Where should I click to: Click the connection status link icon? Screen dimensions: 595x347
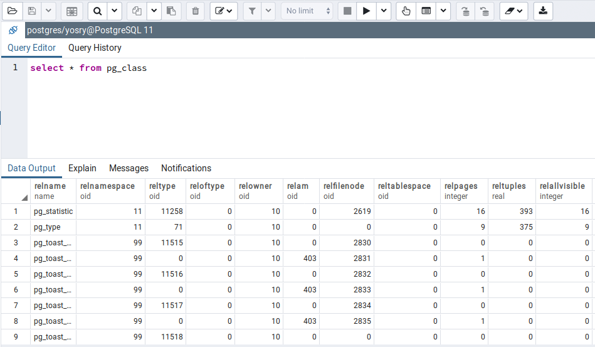[13, 30]
